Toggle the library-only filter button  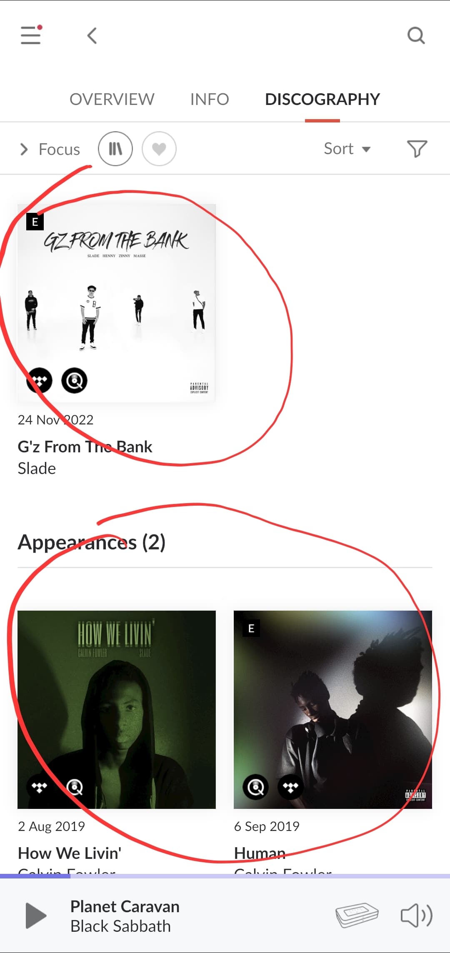[x=115, y=149]
